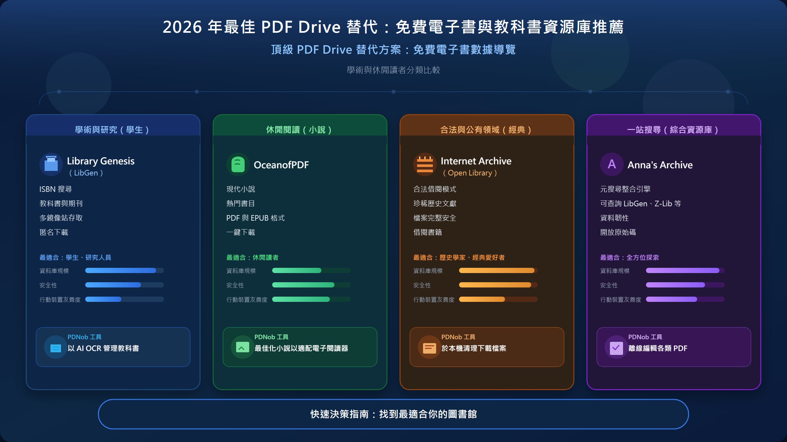The width and height of the screenshot is (787, 442).
Task: Click the 最適合：歷史學家、經典愛好者 label
Action: pos(459,258)
